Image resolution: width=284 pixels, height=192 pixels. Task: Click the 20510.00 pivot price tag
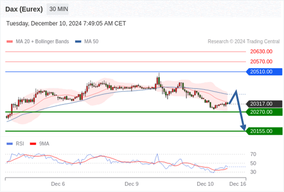(x=264, y=72)
